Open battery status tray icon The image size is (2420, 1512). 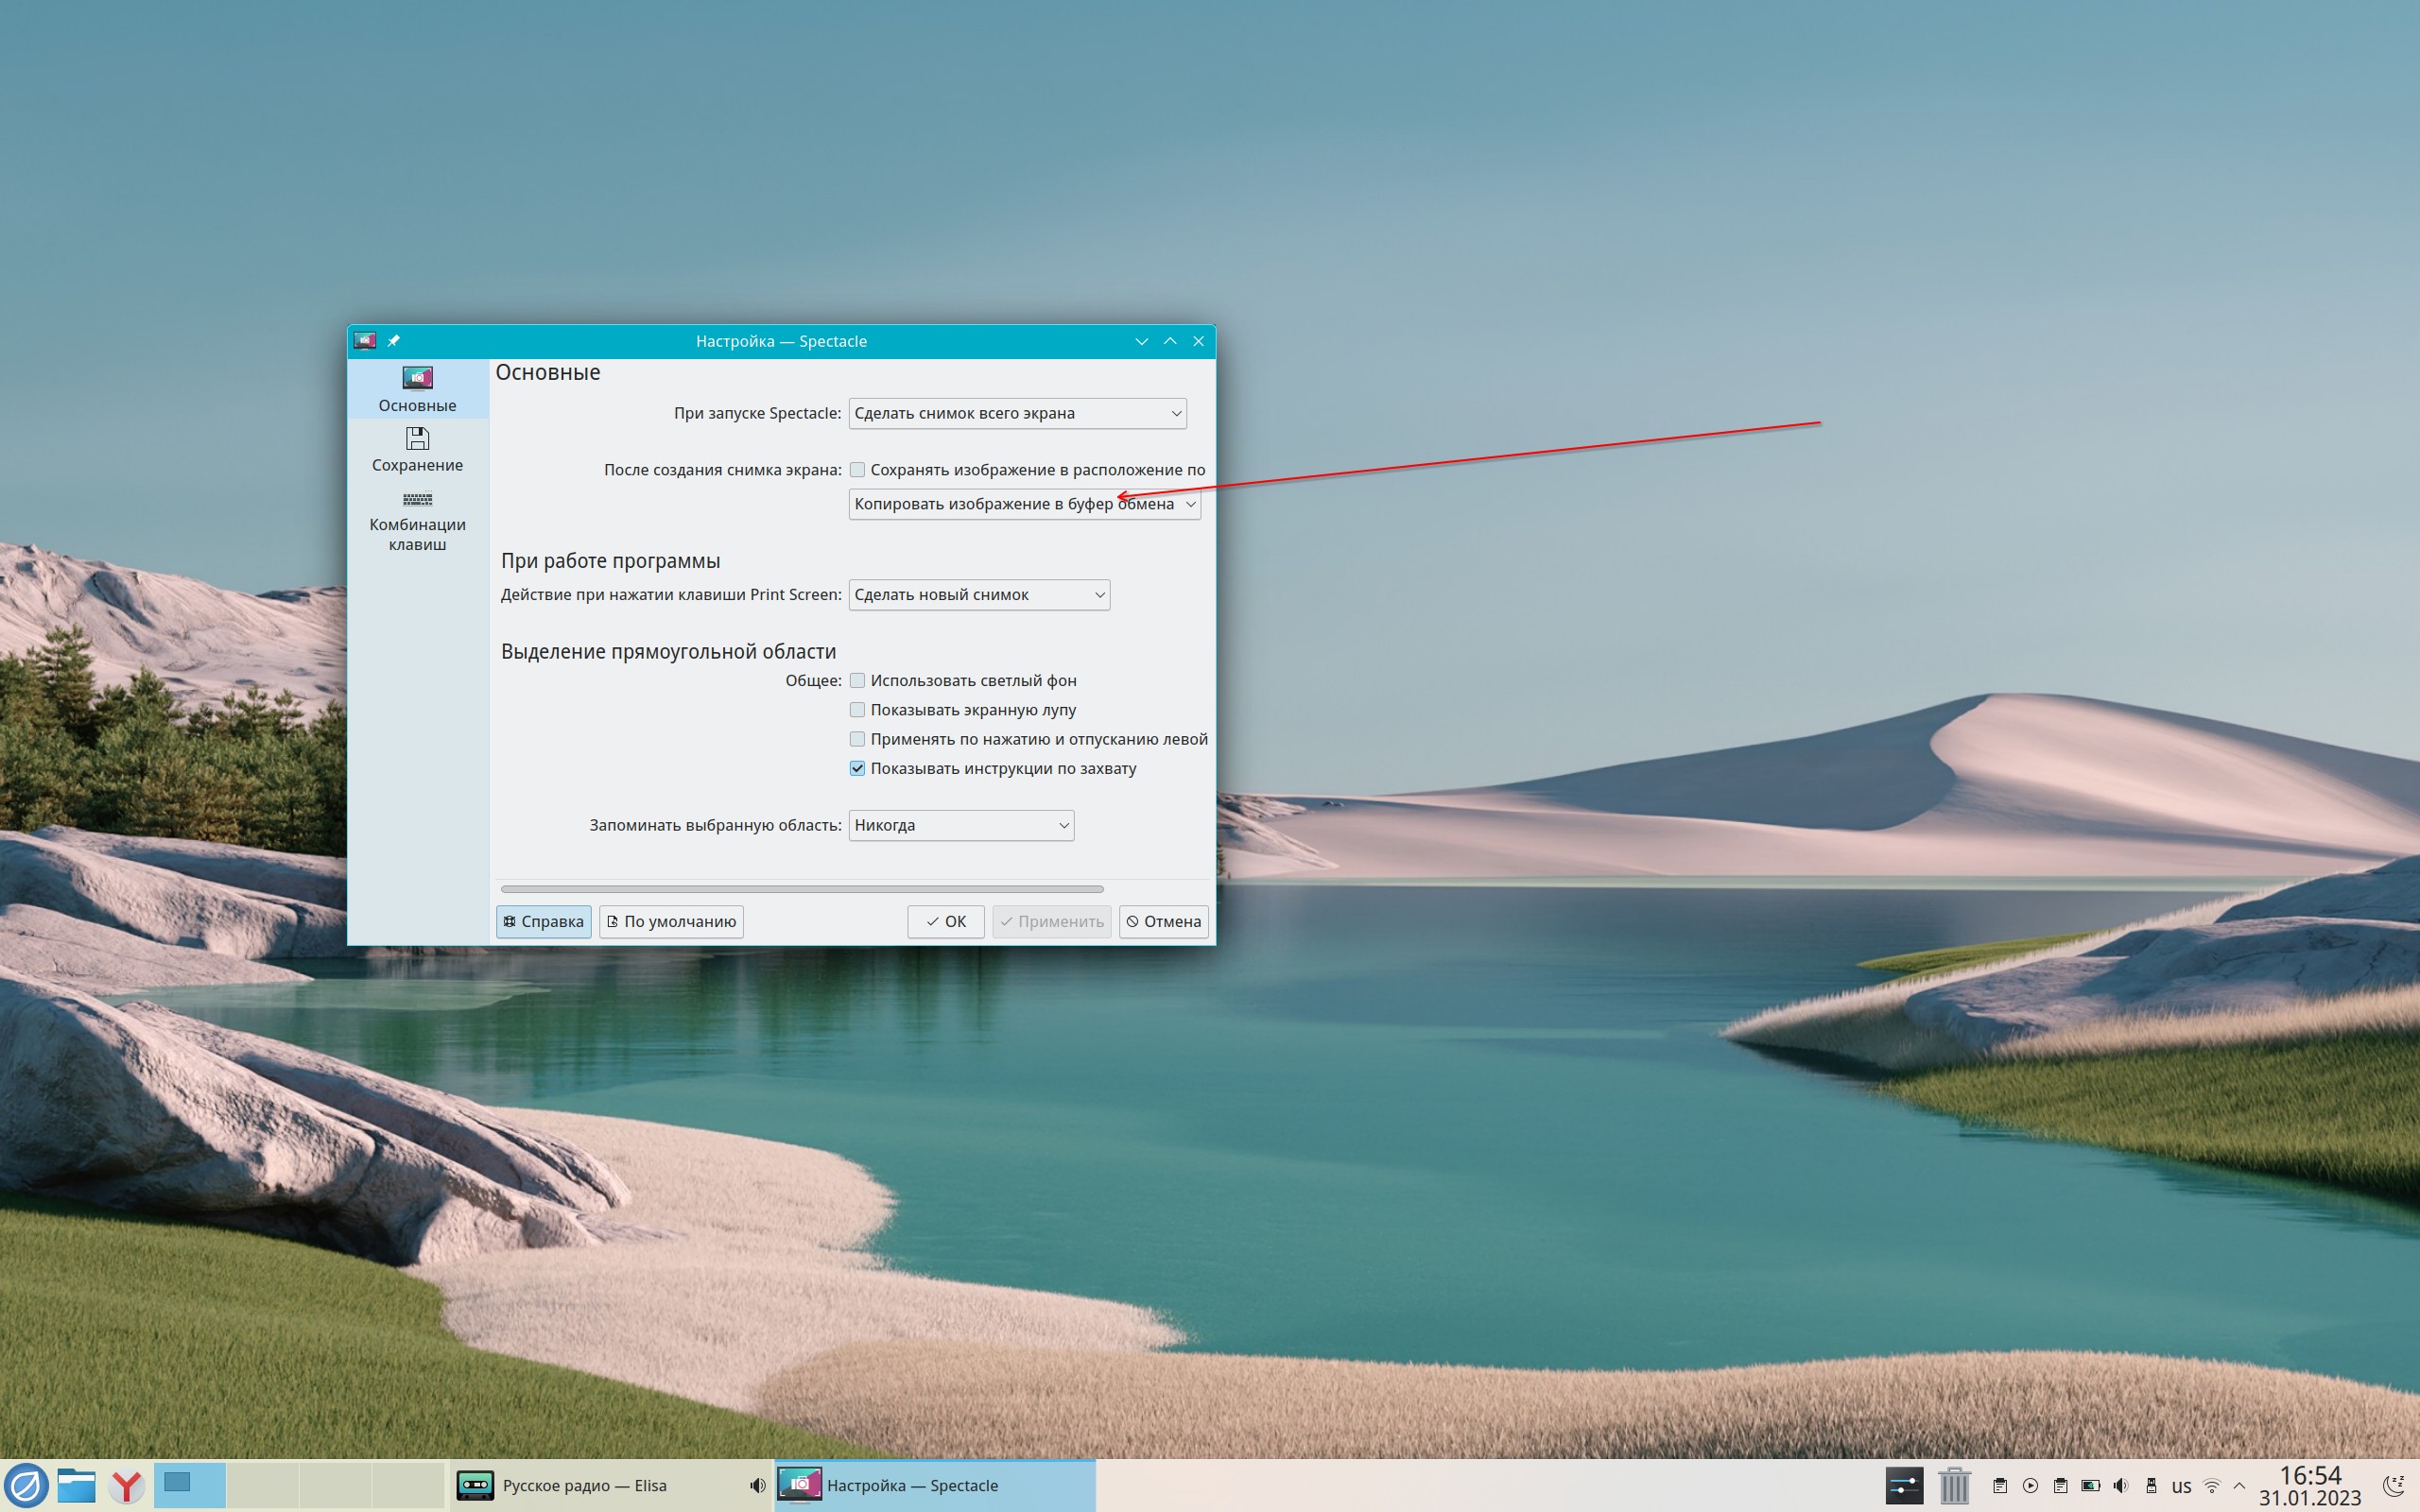[2090, 1486]
